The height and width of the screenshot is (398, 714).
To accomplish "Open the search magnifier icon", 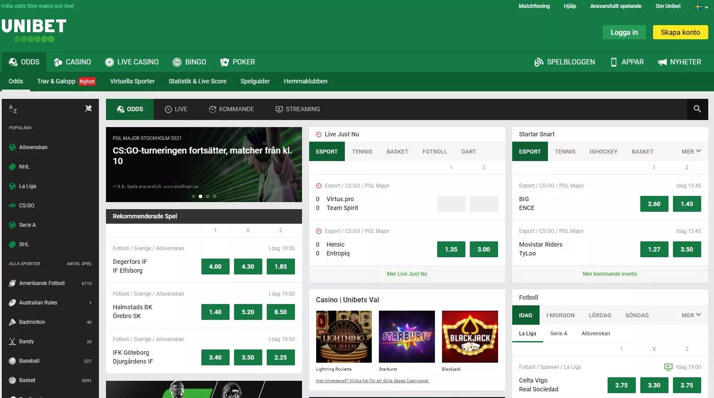I will [697, 109].
